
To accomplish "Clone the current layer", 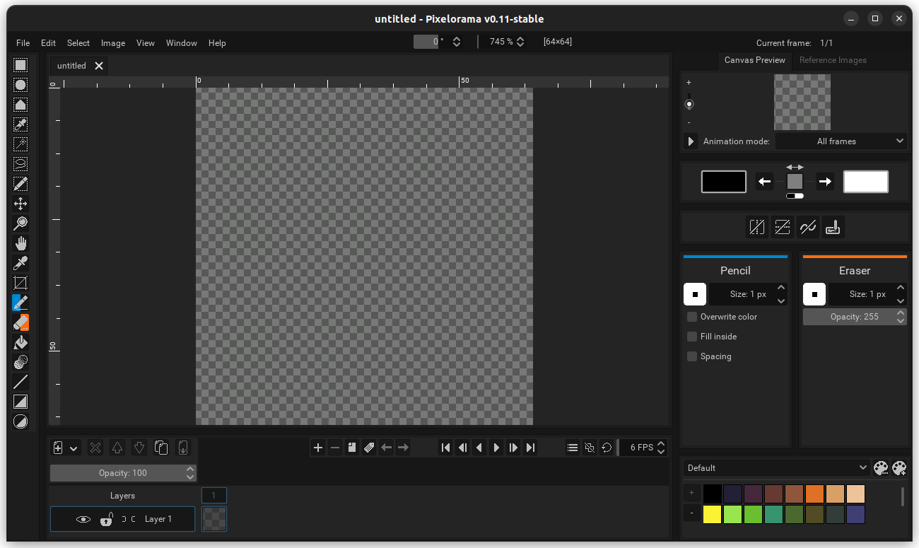I will click(160, 447).
